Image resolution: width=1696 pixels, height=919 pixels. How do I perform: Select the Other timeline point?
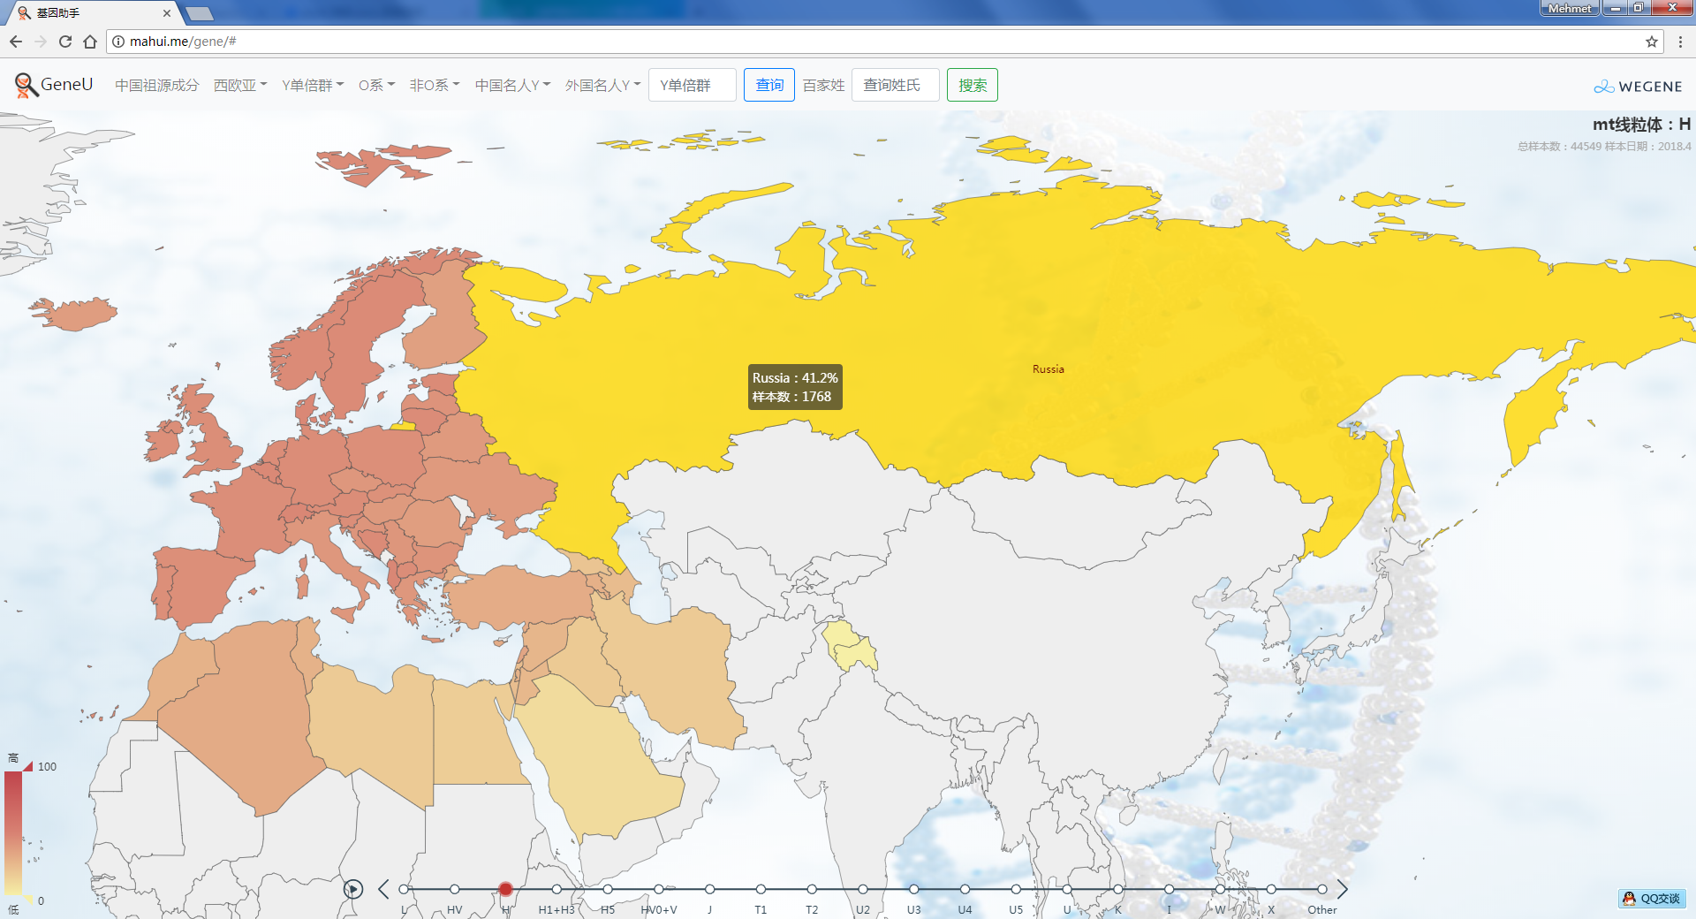pos(1321,889)
